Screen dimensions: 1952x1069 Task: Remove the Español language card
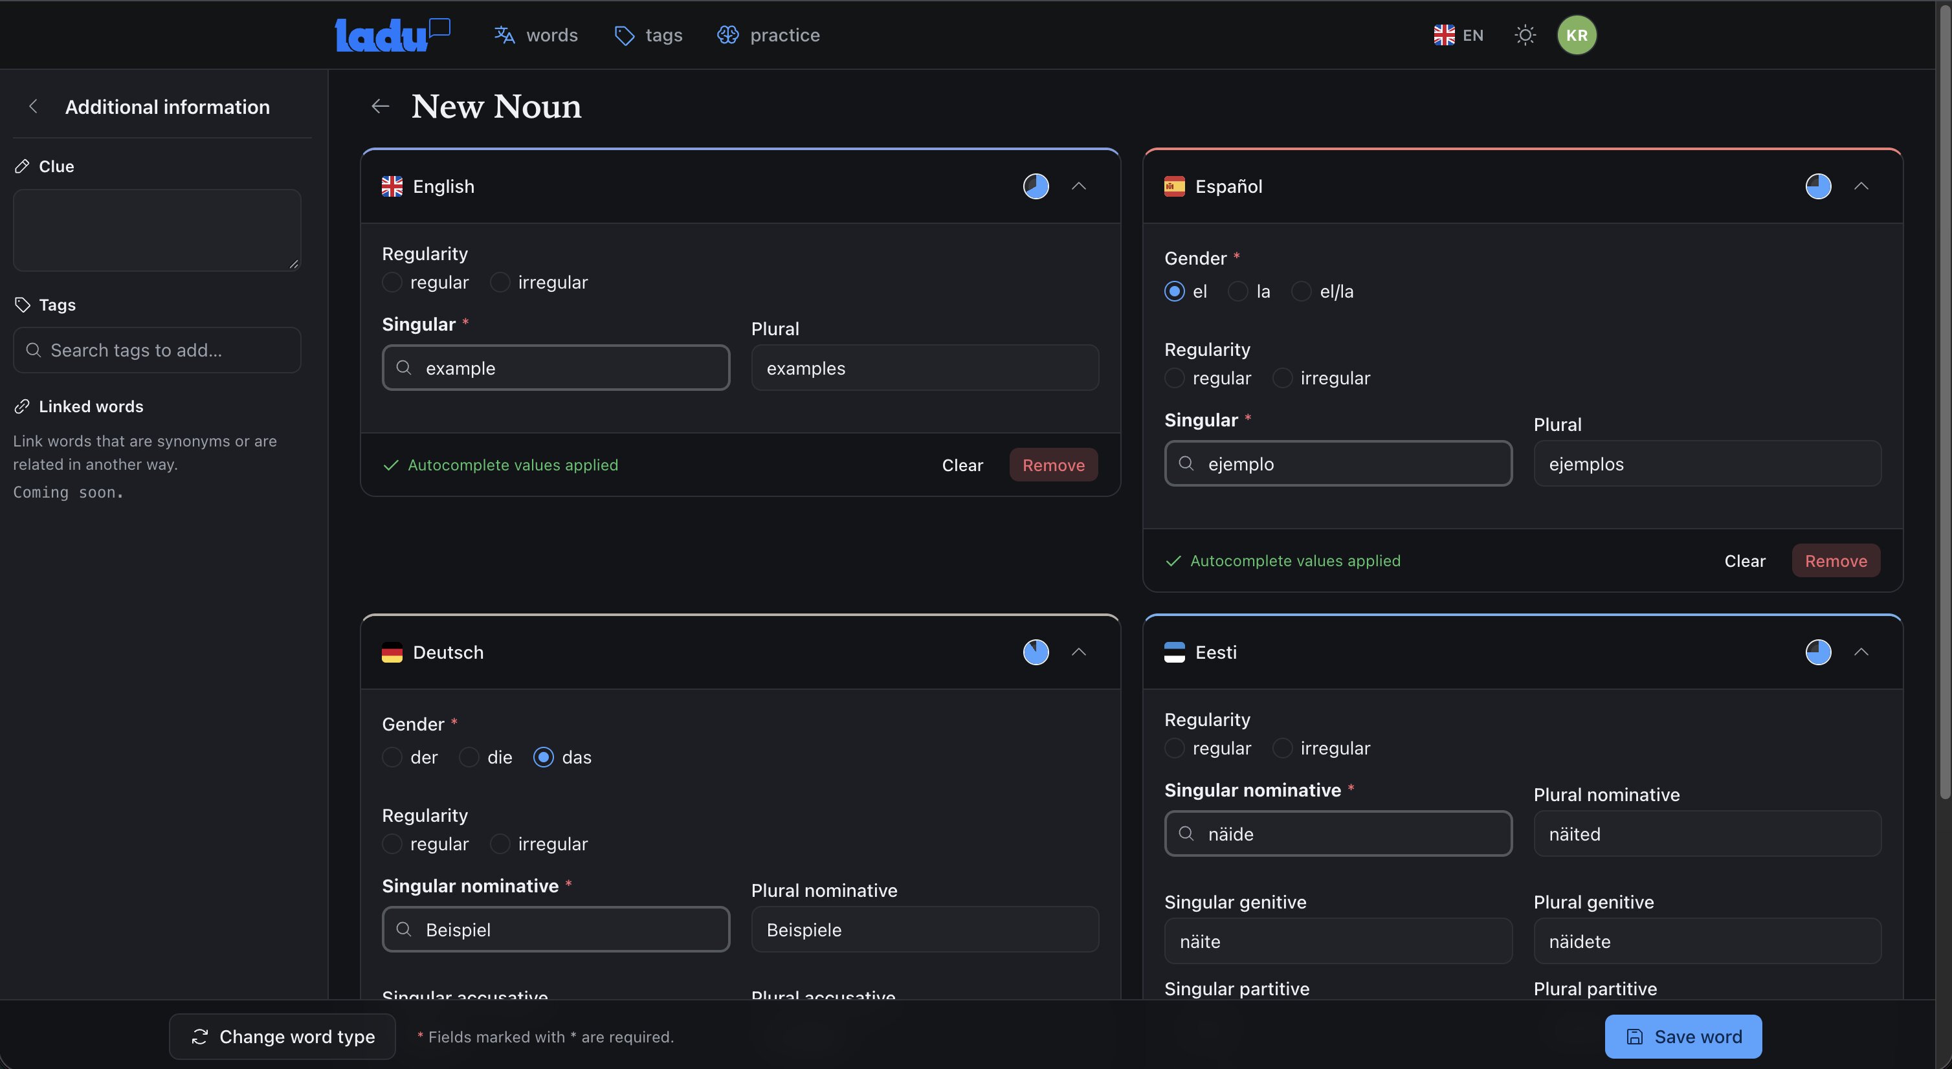[1836, 560]
